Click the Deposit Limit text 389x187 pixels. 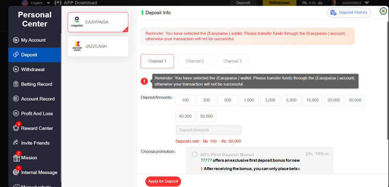(x=208, y=141)
